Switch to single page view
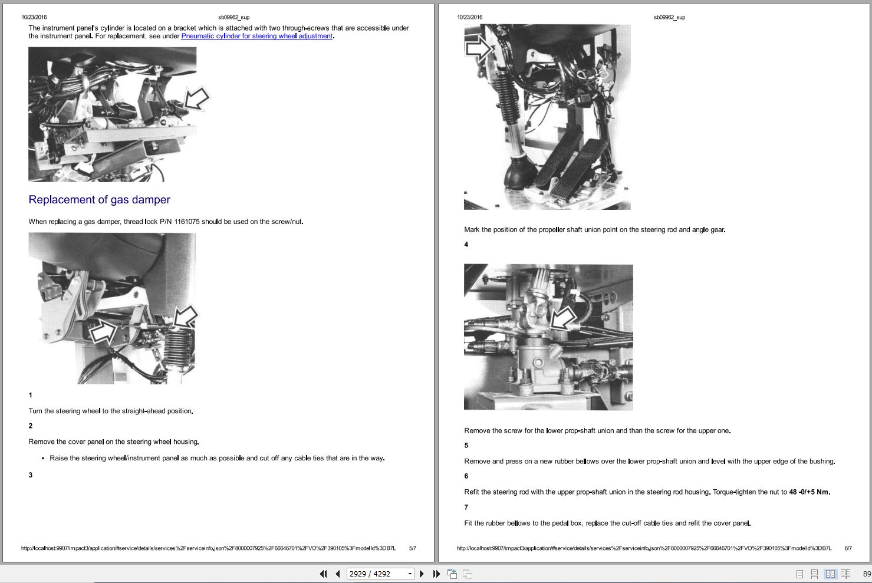872x583 pixels. tap(799, 574)
